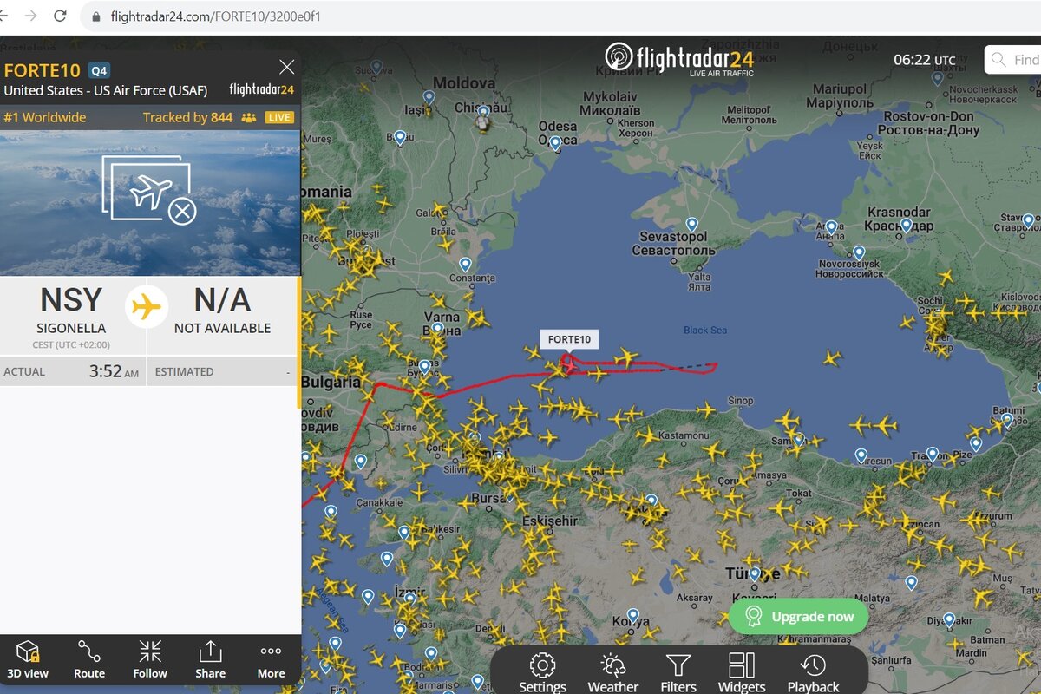The width and height of the screenshot is (1041, 694).
Task: Select the browser address bar URL
Action: [215, 16]
